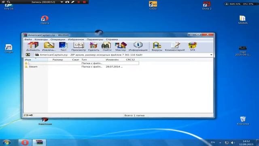Click the EN language indicator in tray
The width and height of the screenshot is (259, 146).
213,142
